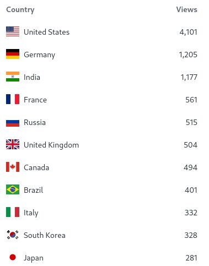Open the United States country name

tap(47, 32)
